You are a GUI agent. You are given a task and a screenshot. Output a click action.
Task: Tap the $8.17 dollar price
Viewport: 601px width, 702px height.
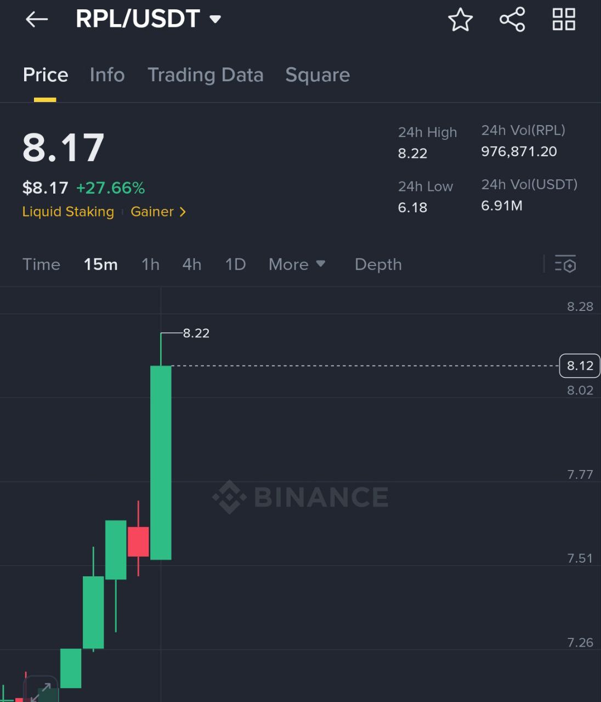(x=45, y=188)
